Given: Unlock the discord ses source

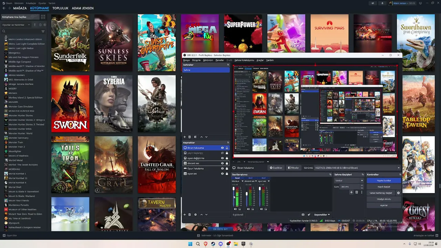Looking at the screenshot, I should coord(227,163).
